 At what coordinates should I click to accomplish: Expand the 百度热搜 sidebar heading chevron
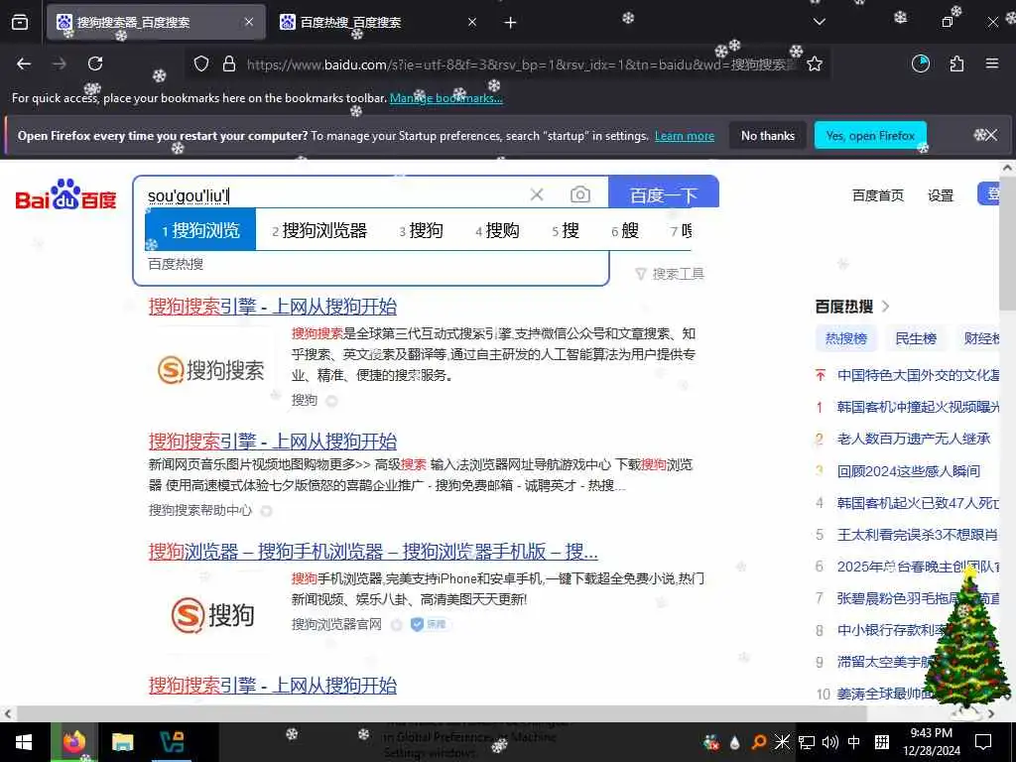pos(886,307)
